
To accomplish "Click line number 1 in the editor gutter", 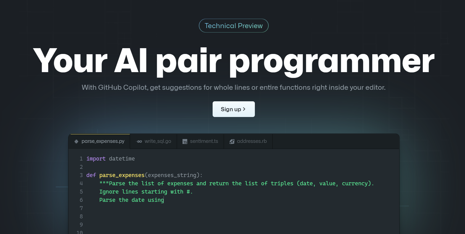I will (x=81, y=159).
